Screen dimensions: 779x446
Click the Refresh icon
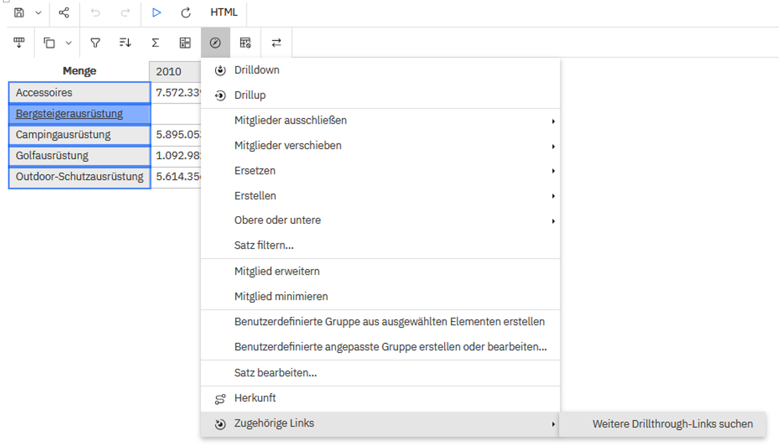pos(186,12)
